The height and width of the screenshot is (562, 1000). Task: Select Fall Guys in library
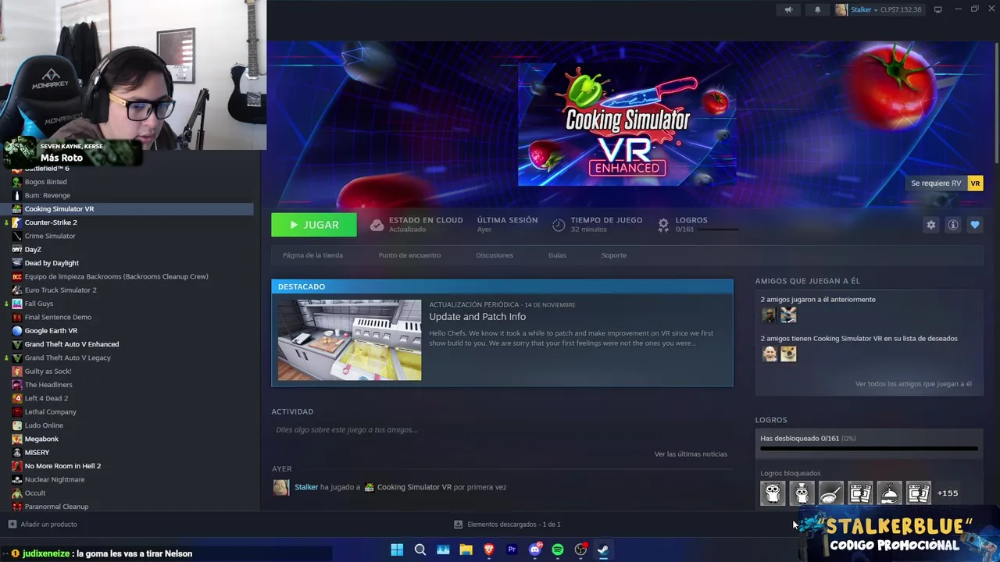(x=39, y=304)
